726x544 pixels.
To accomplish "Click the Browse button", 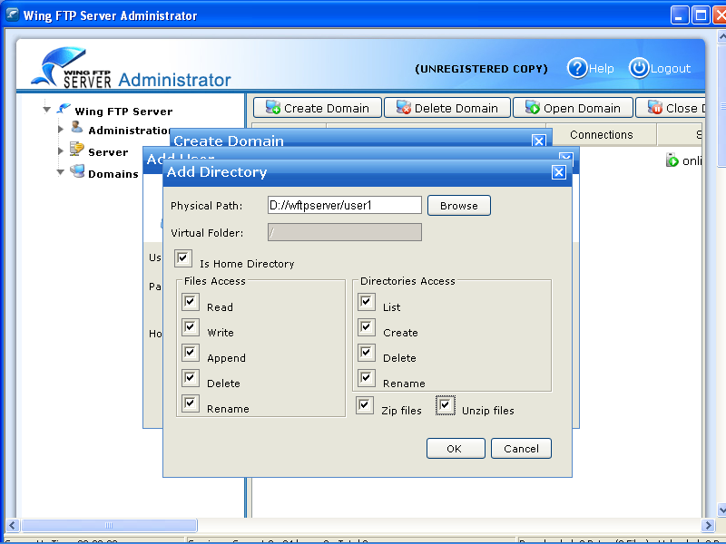I will click(x=458, y=205).
